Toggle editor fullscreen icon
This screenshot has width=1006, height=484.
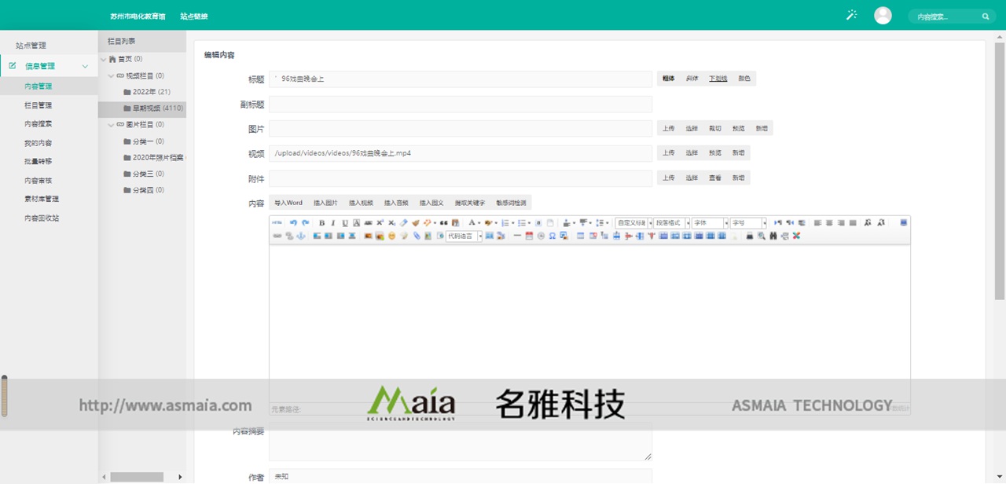pyautogui.click(x=904, y=223)
